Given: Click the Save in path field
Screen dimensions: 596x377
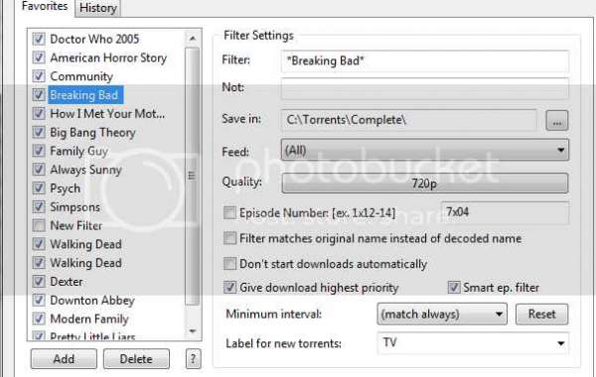Looking at the screenshot, I should tap(409, 120).
